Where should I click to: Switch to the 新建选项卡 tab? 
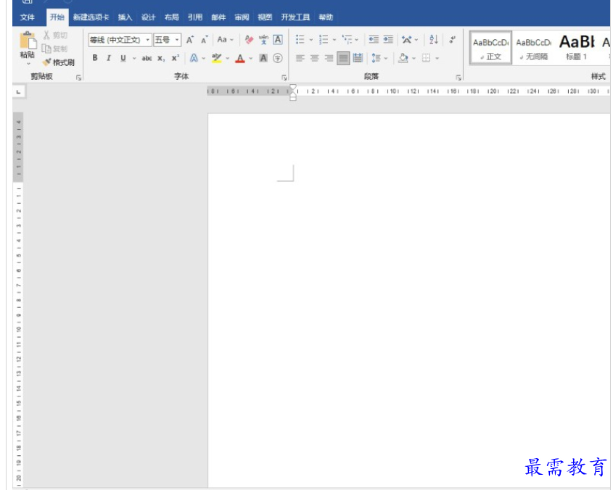[91, 17]
